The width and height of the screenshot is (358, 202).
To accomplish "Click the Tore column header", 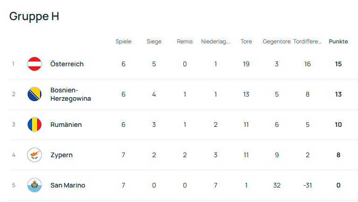I will click(x=246, y=42).
